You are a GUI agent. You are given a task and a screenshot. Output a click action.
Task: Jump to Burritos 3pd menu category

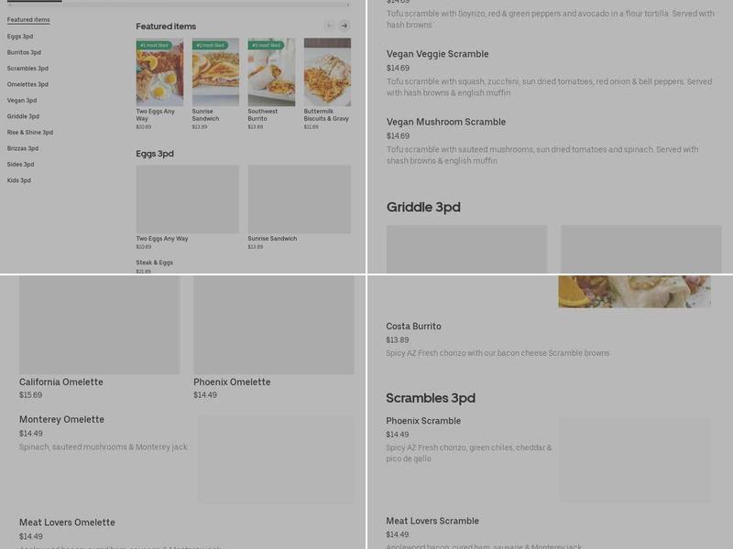pyautogui.click(x=24, y=52)
